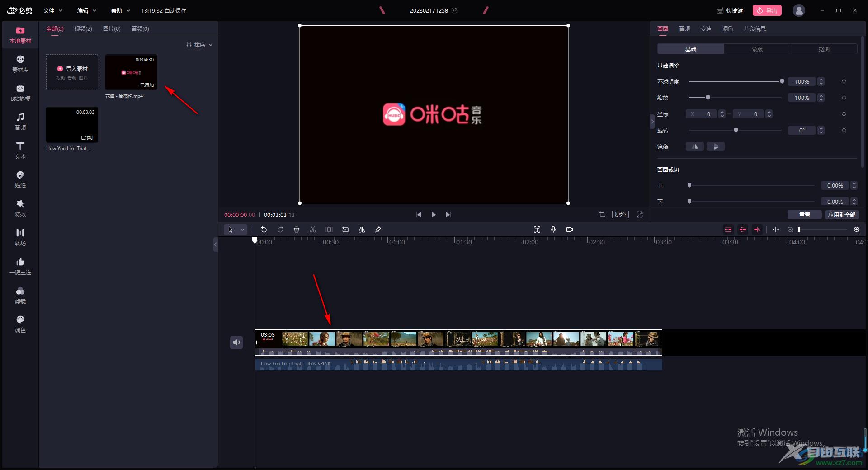The width and height of the screenshot is (868, 470).
Task: Open the 音频 audio sidebar panel
Action: [x=20, y=122]
